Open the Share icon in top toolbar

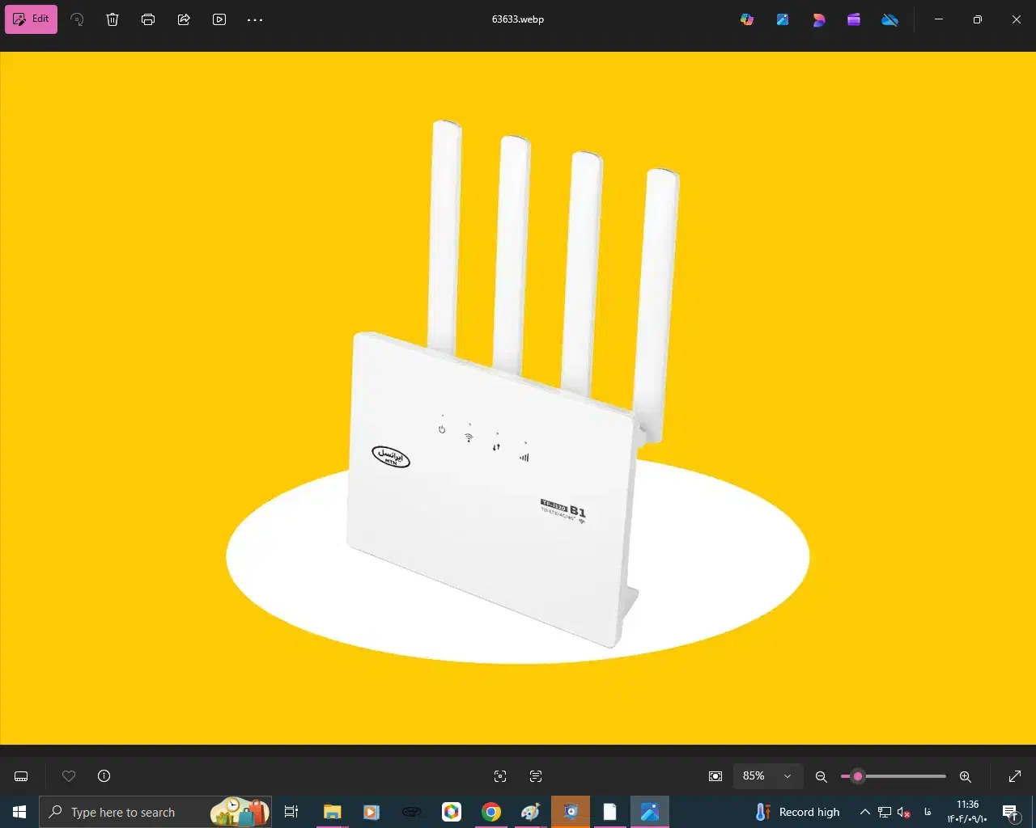click(x=184, y=19)
